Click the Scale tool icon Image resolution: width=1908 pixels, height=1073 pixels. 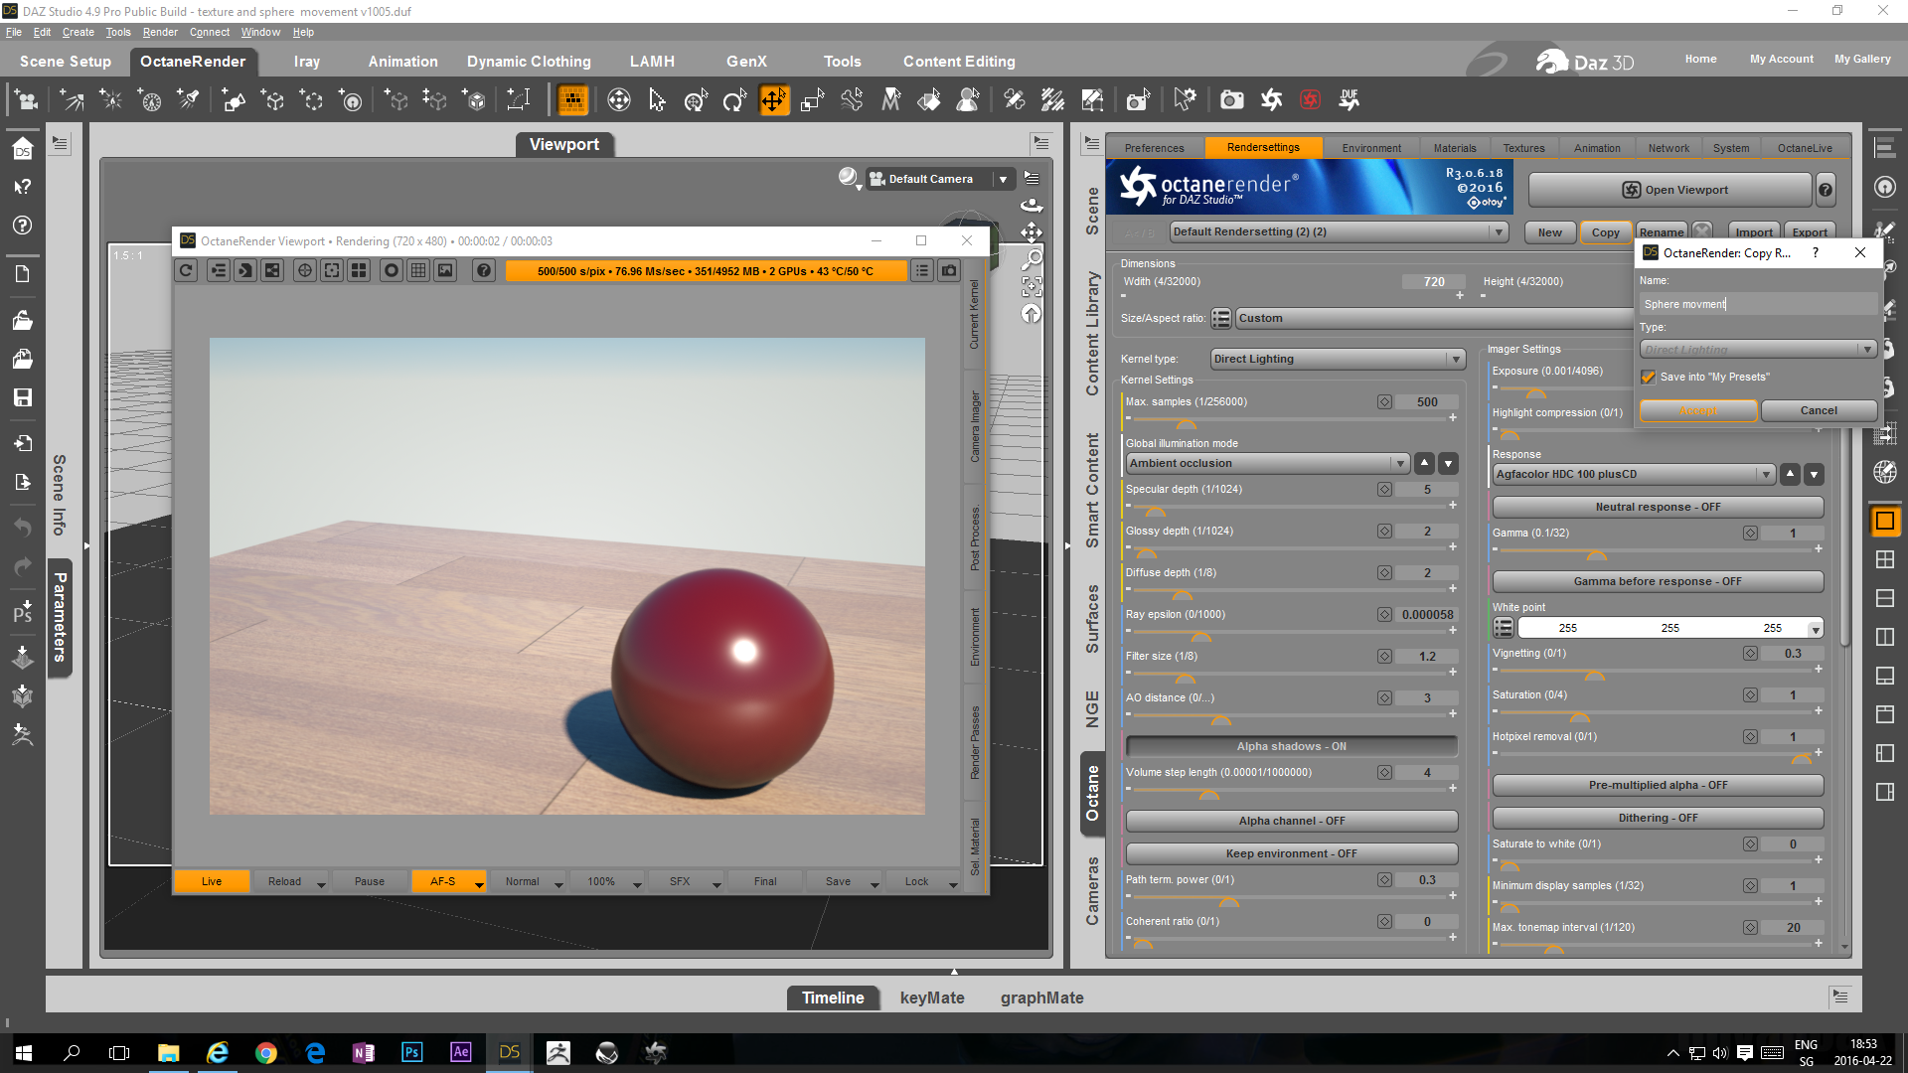tap(812, 100)
